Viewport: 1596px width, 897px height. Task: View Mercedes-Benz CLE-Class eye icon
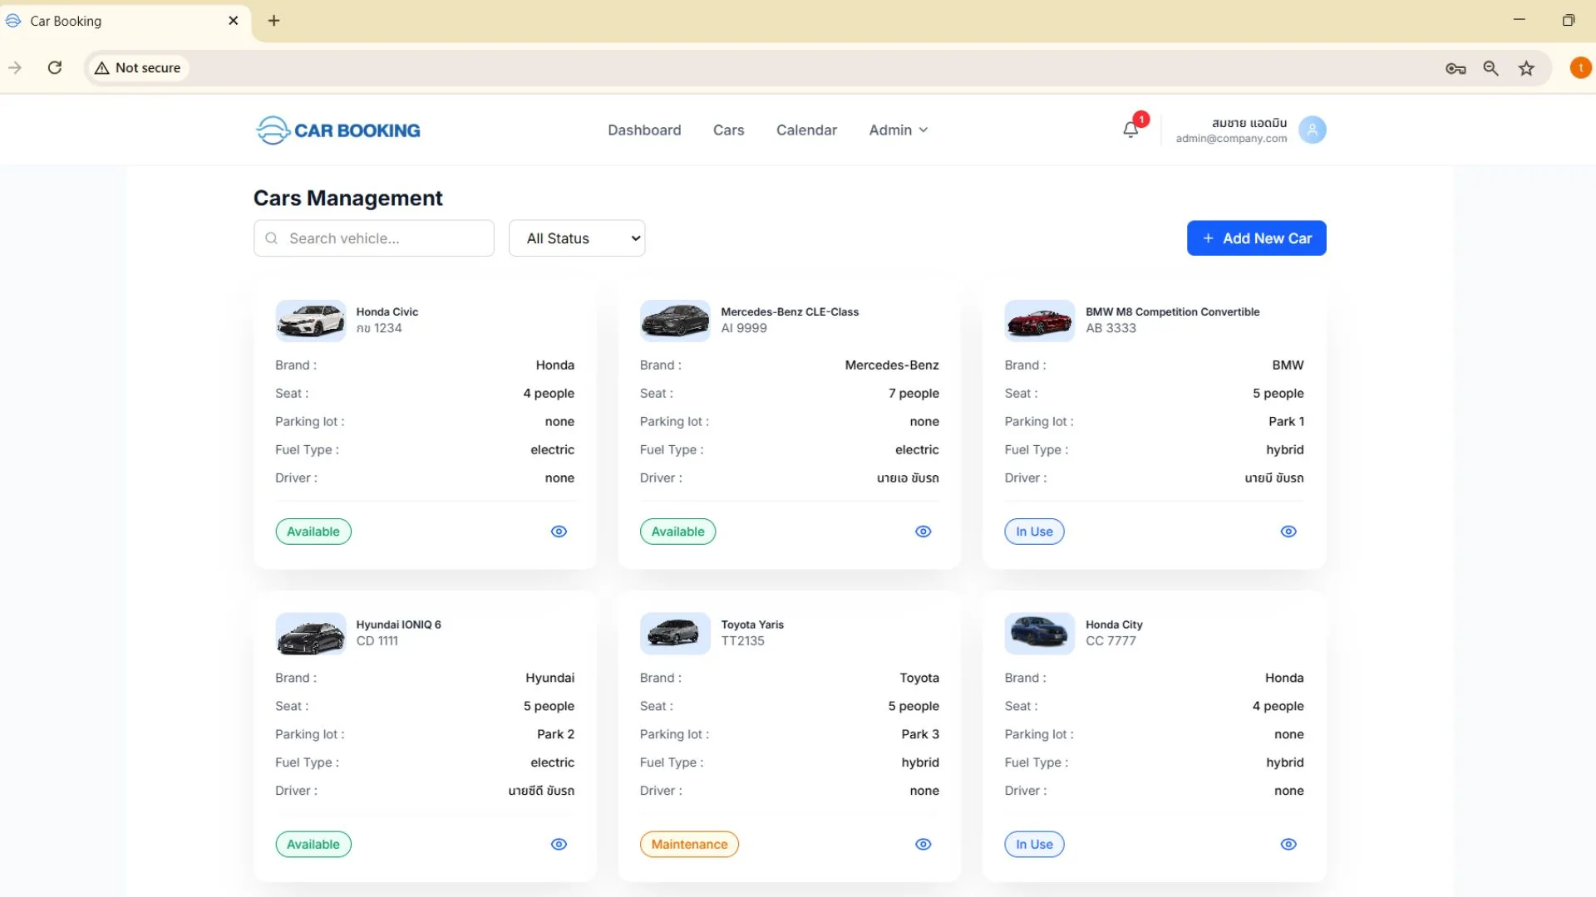(x=923, y=532)
